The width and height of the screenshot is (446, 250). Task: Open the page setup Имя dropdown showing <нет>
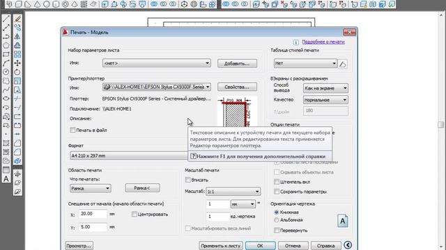tap(157, 63)
